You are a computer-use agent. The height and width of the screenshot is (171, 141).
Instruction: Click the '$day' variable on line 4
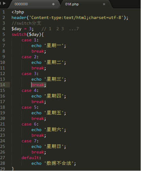17,29
